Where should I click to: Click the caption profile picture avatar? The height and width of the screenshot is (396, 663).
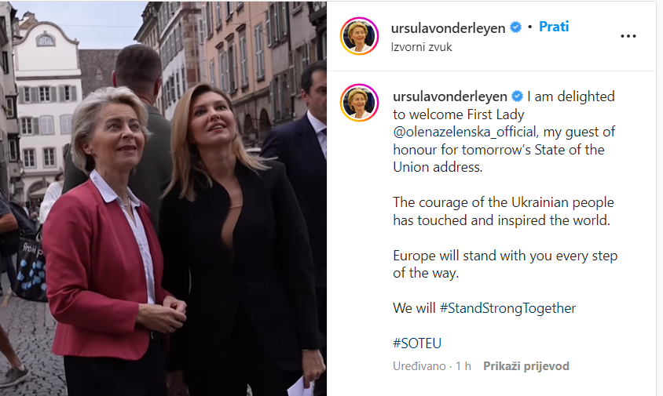[359, 103]
